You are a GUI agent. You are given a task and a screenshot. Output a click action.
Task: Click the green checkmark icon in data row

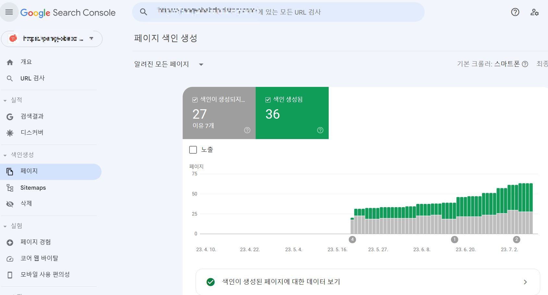click(x=211, y=282)
